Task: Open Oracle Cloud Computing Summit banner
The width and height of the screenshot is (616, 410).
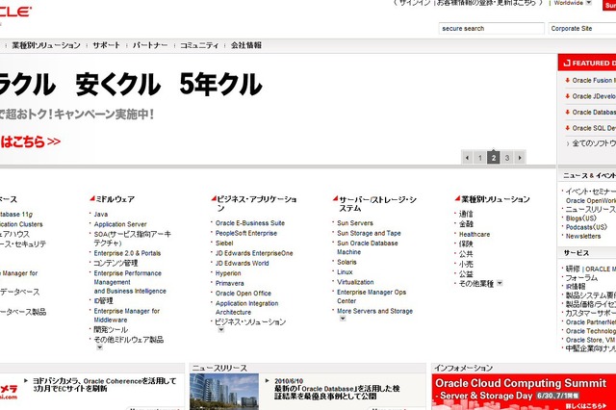Action: (524, 392)
